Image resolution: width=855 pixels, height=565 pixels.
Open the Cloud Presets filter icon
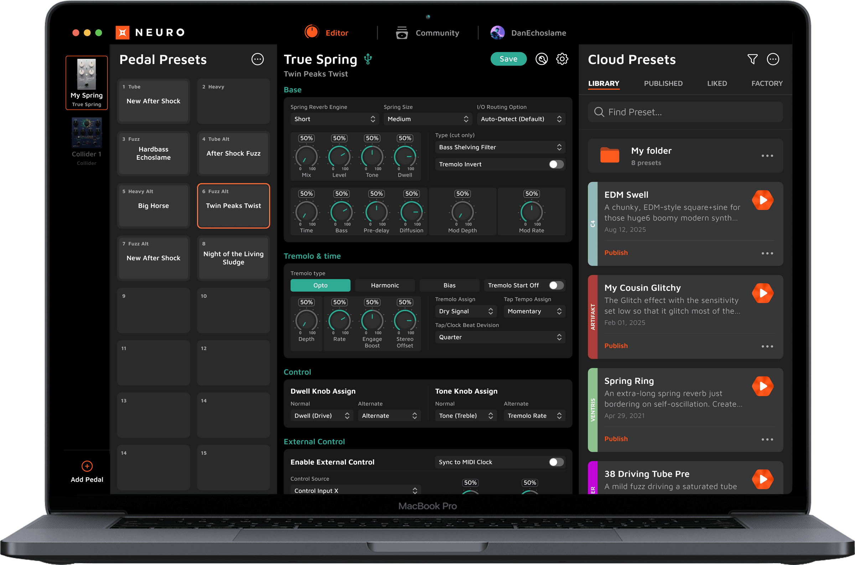pos(752,59)
